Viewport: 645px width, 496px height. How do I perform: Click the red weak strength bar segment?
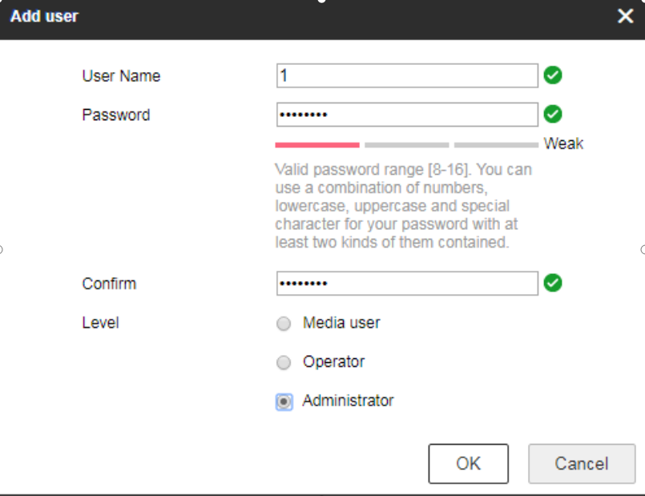coord(317,145)
